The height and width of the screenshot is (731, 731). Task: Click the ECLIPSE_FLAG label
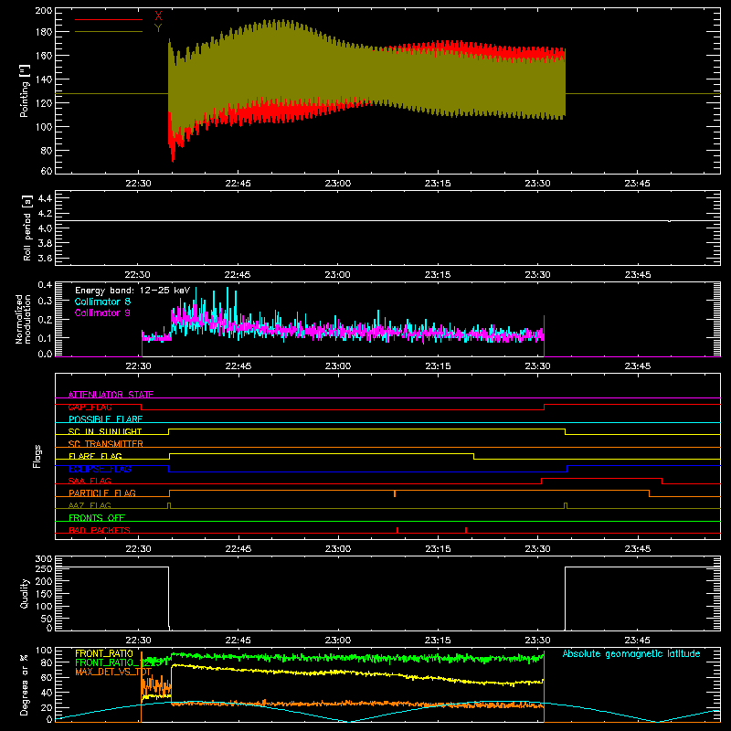coord(100,469)
